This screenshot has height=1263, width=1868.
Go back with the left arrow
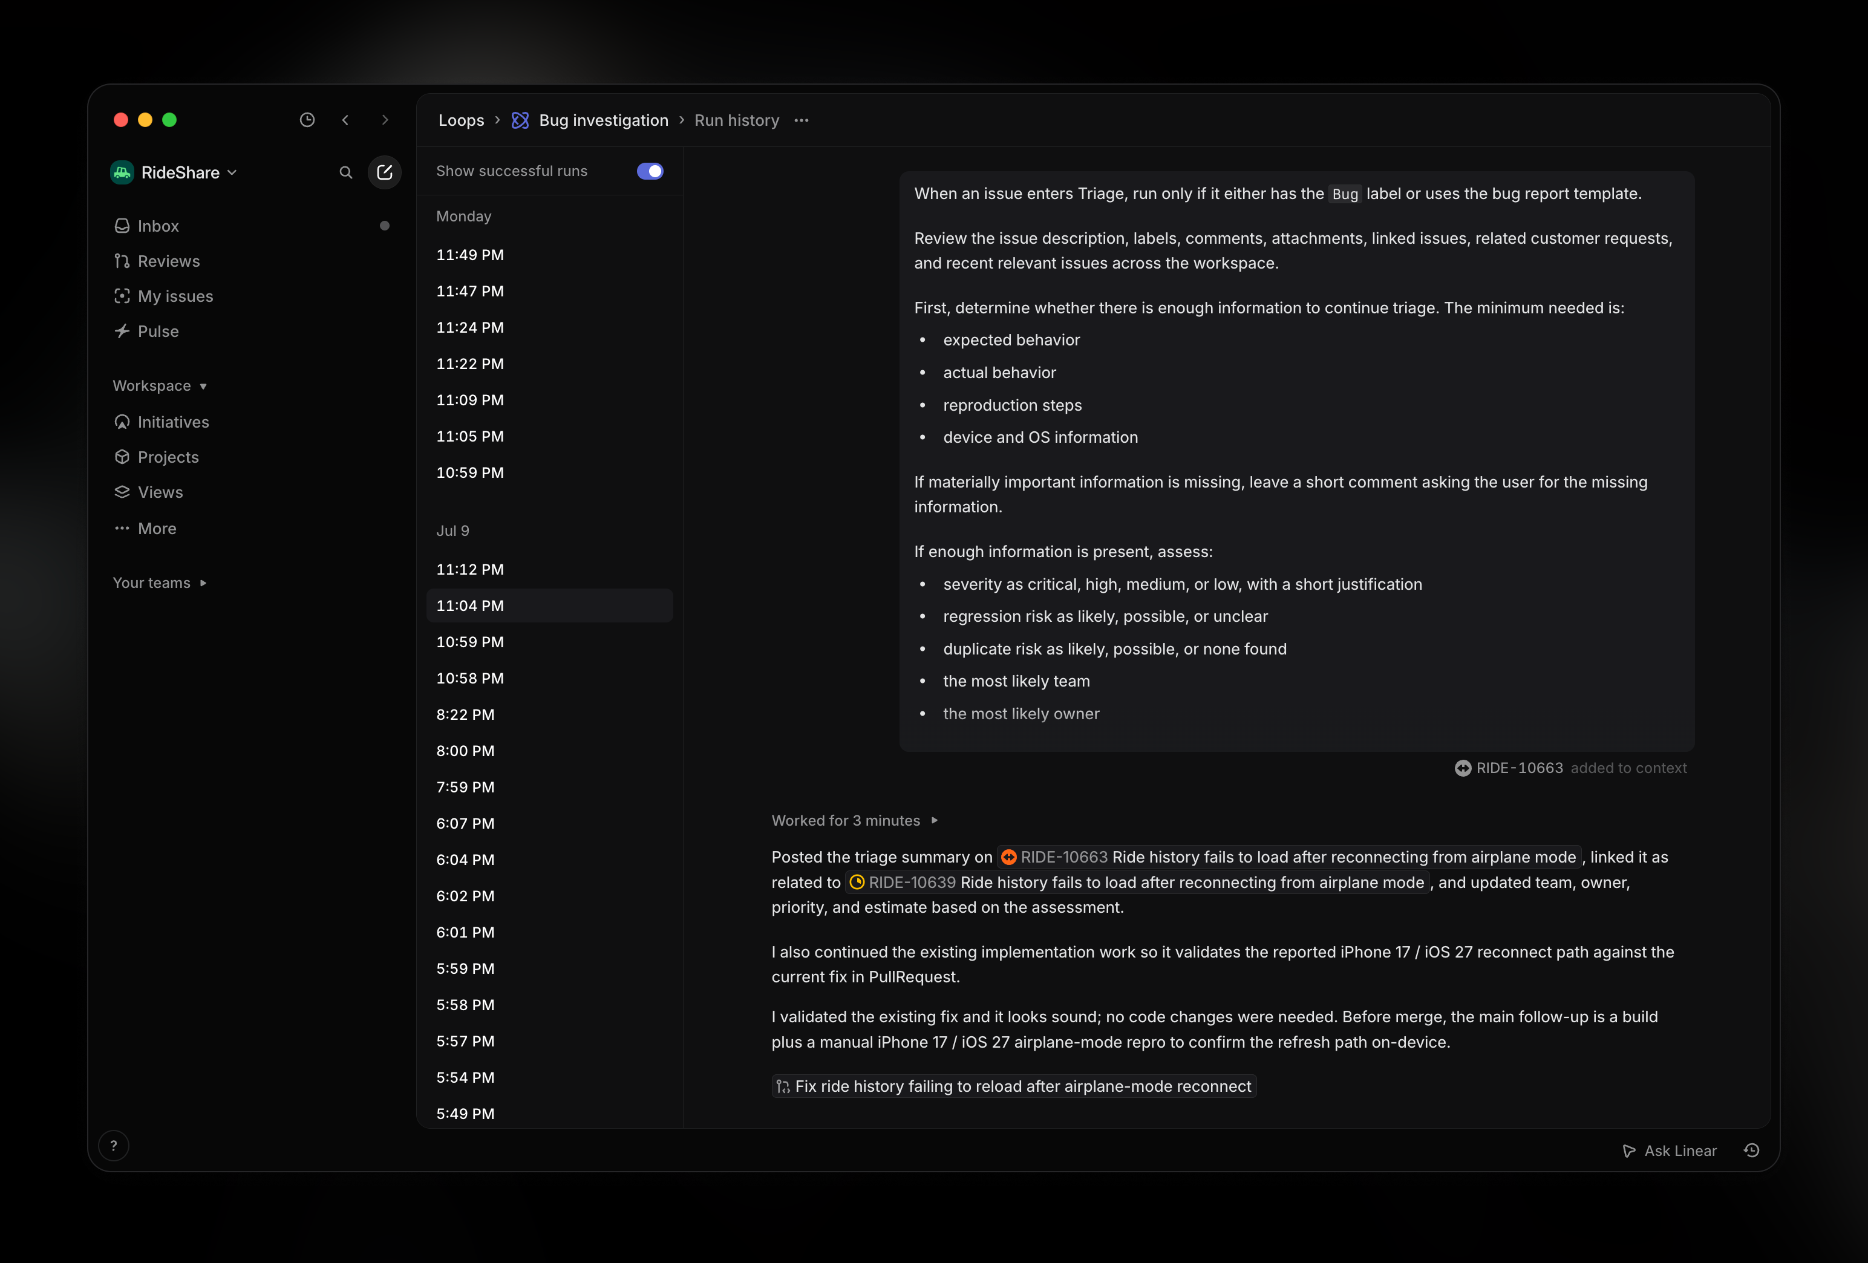coord(345,120)
